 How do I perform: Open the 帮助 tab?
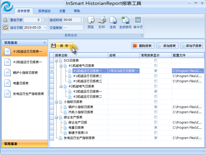pyautogui.click(x=77, y=11)
